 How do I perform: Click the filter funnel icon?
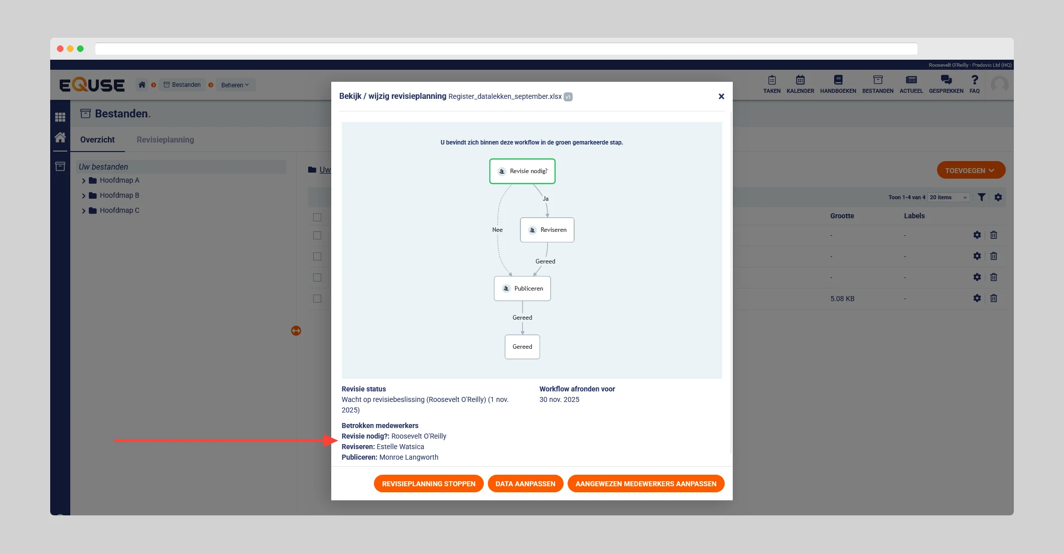(981, 197)
